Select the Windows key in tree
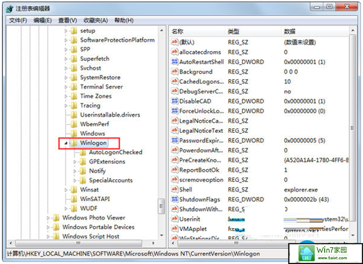The width and height of the screenshot is (363, 264). [x=92, y=133]
